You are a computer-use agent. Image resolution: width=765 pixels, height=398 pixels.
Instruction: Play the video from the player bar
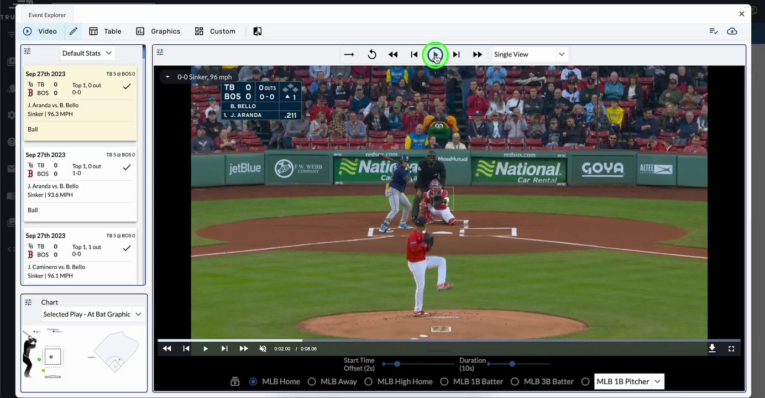[206, 348]
